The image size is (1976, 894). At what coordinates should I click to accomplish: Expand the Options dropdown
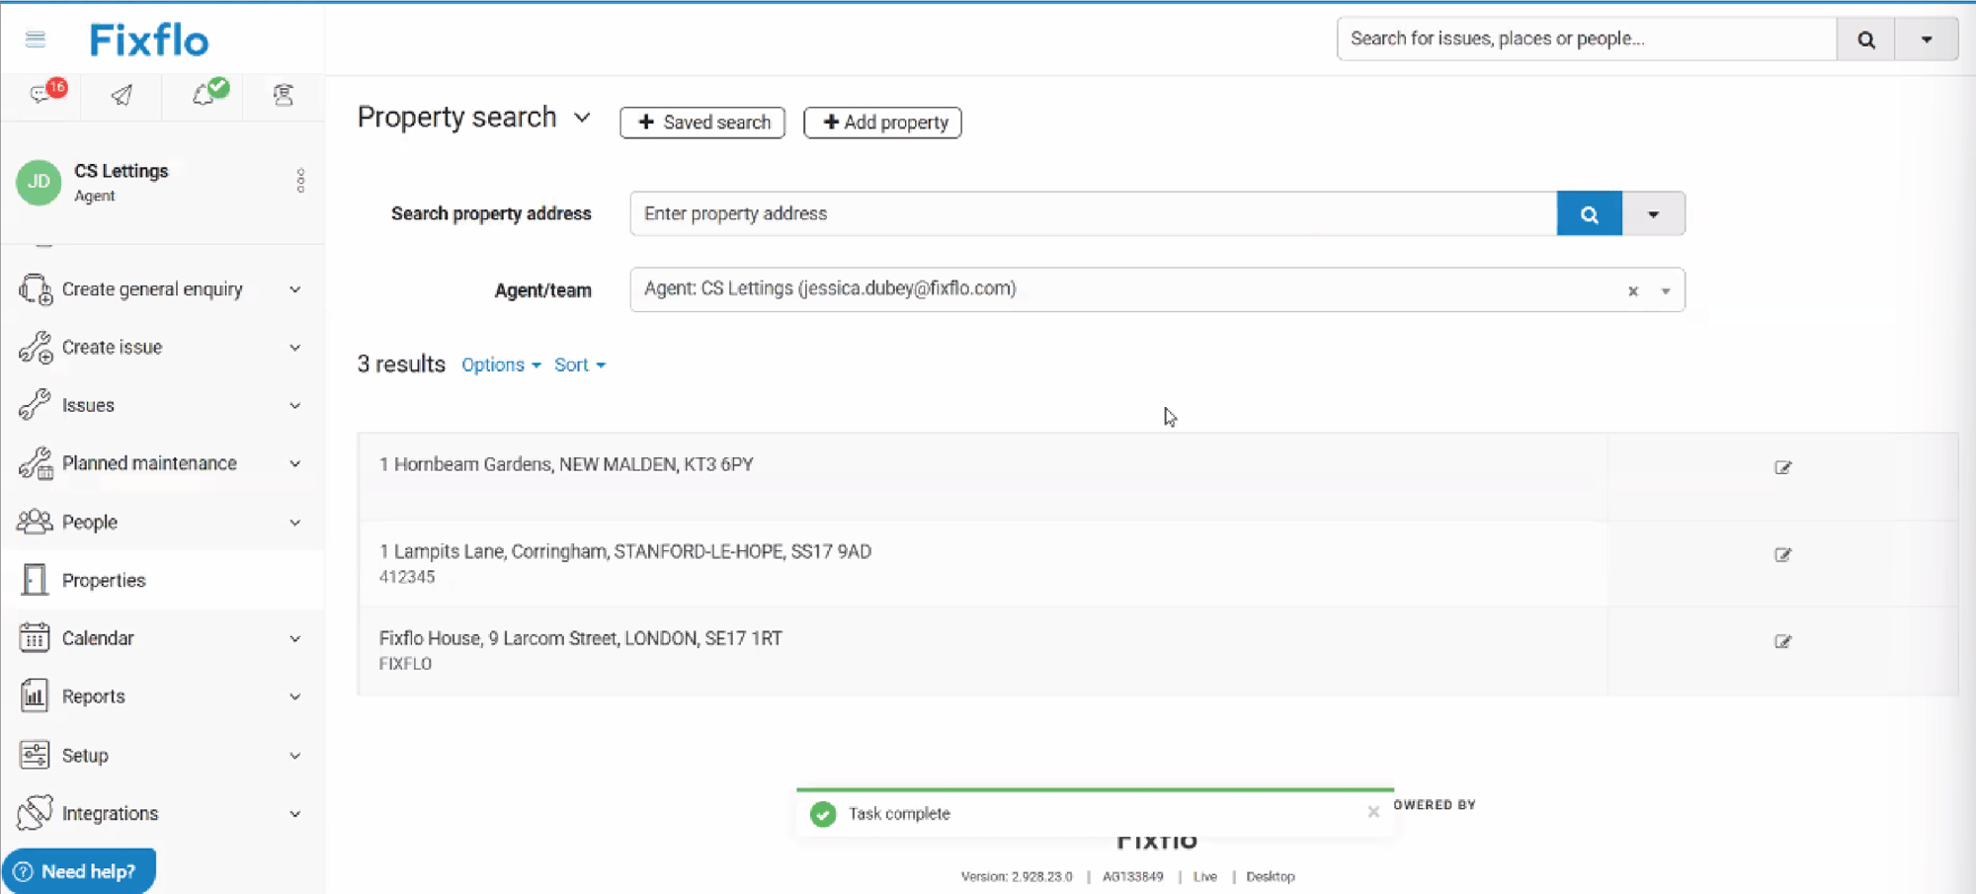coord(501,366)
